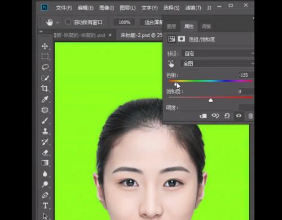The height and width of the screenshot is (220, 282).
Task: Open the preset dropdown showing 自定
Action: coord(218,54)
